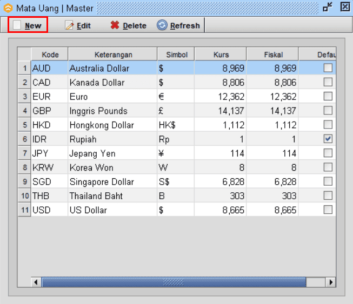Viewport: 353px width, 304px height.
Task: Click the Fiskal column header
Action: click(x=272, y=54)
